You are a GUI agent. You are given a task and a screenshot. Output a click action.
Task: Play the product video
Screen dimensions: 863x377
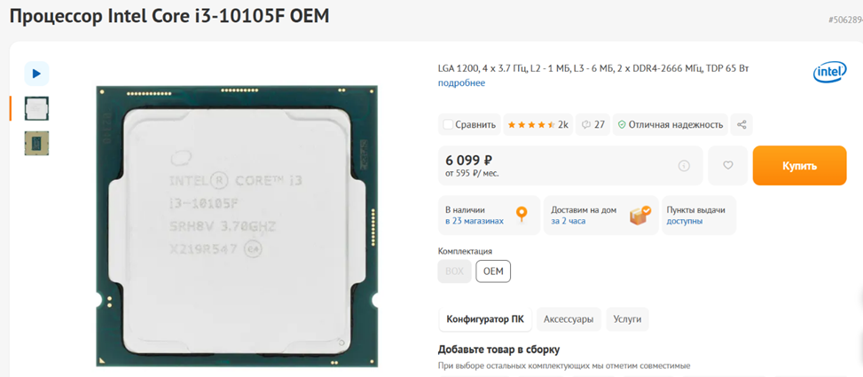click(37, 74)
